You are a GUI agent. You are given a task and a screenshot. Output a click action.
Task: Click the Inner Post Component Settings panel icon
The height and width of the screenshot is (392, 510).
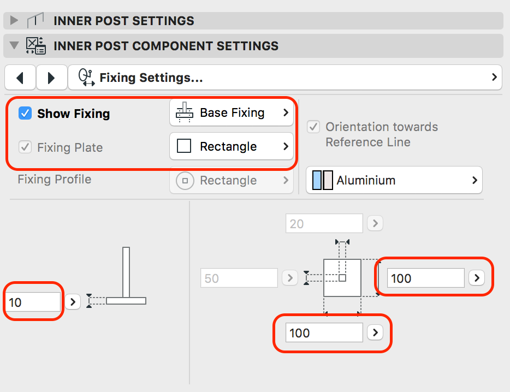(x=36, y=46)
